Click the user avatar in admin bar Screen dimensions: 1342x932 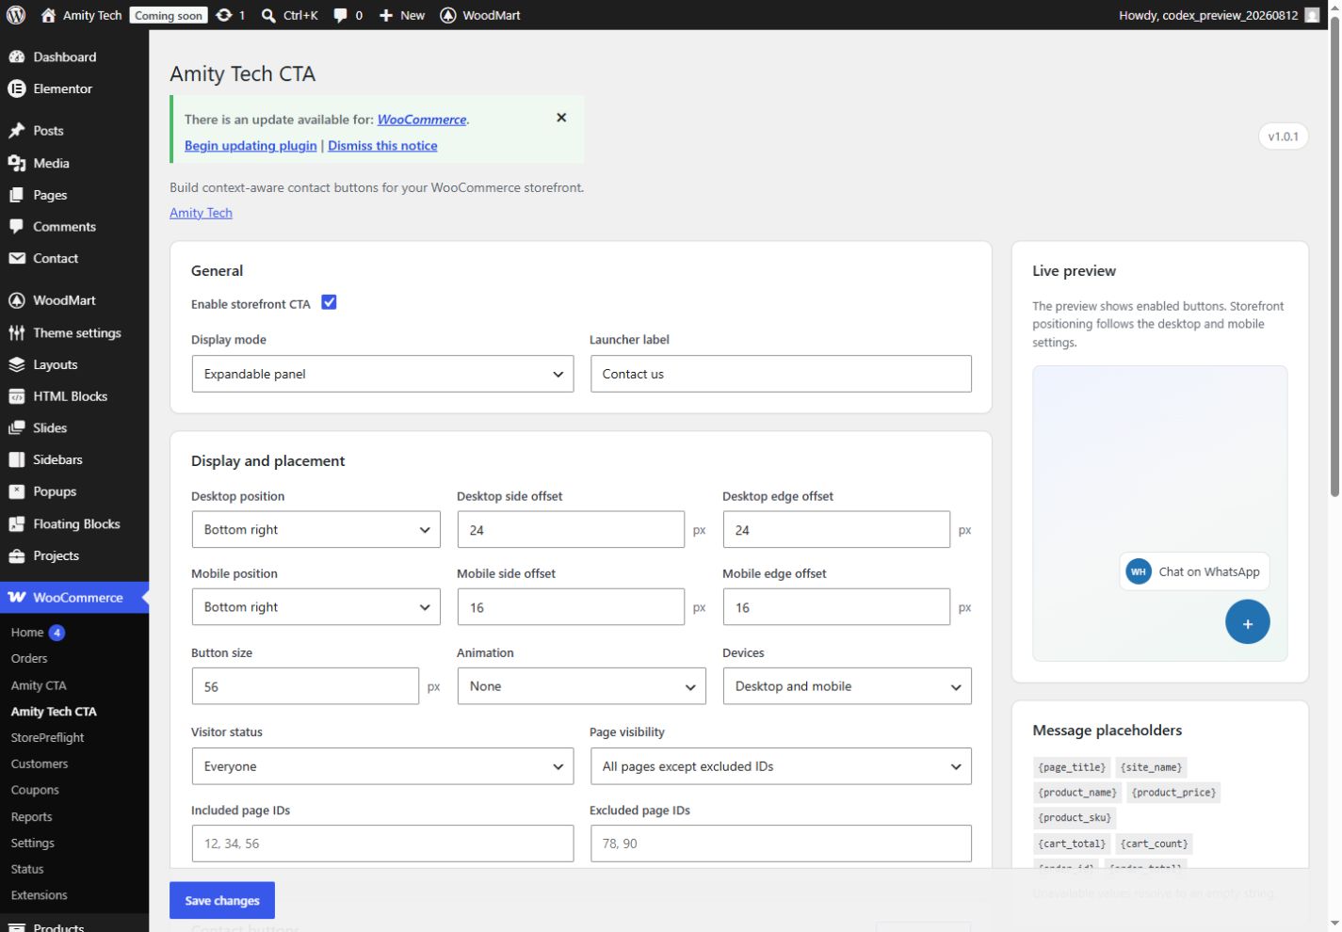[x=1312, y=15]
